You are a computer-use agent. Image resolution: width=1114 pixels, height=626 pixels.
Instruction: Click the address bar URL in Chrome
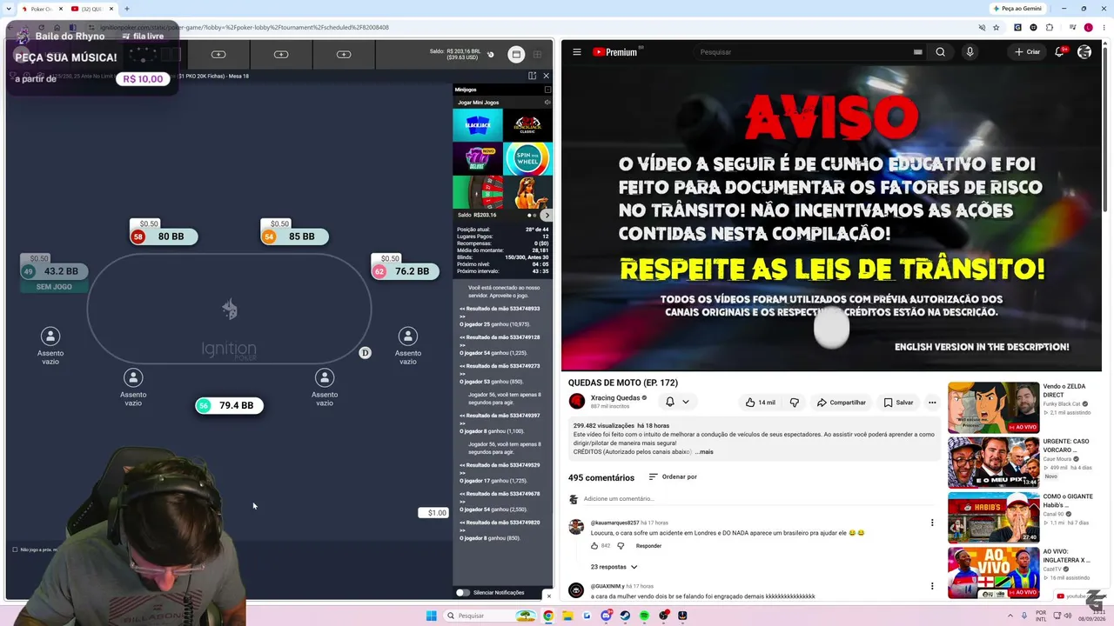(x=245, y=27)
